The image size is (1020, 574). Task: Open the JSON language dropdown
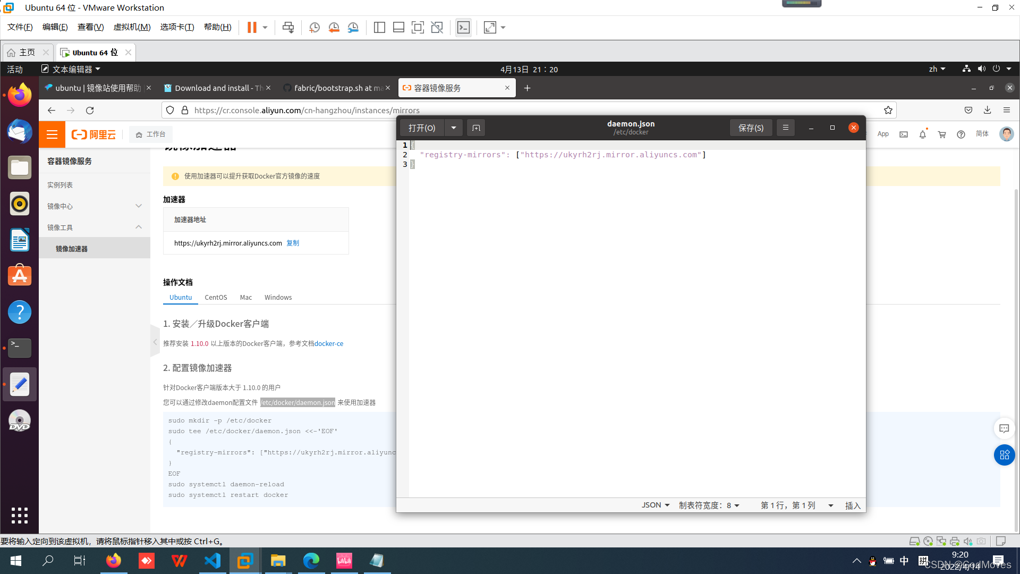[x=655, y=505]
